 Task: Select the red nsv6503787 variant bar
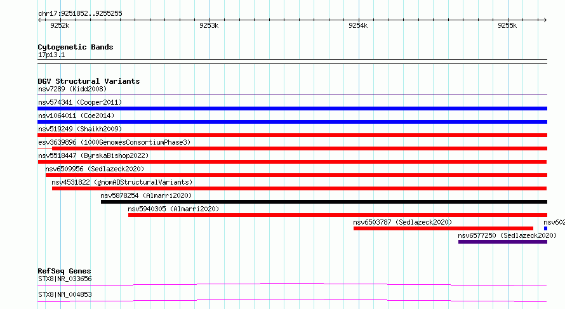click(443, 228)
